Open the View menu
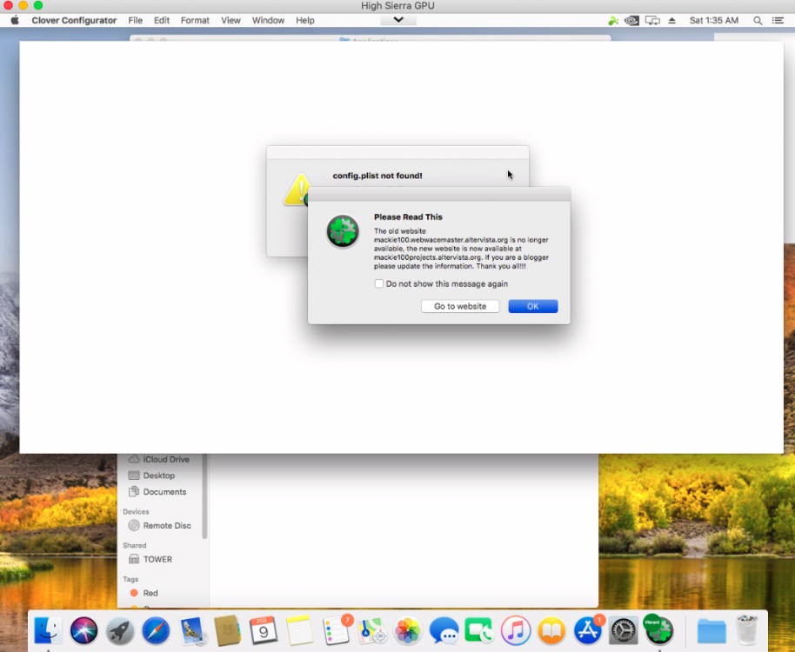 pyautogui.click(x=230, y=20)
